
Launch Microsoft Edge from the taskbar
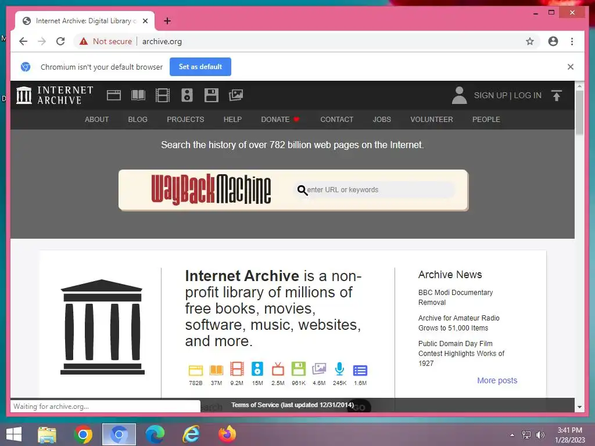pos(155,434)
